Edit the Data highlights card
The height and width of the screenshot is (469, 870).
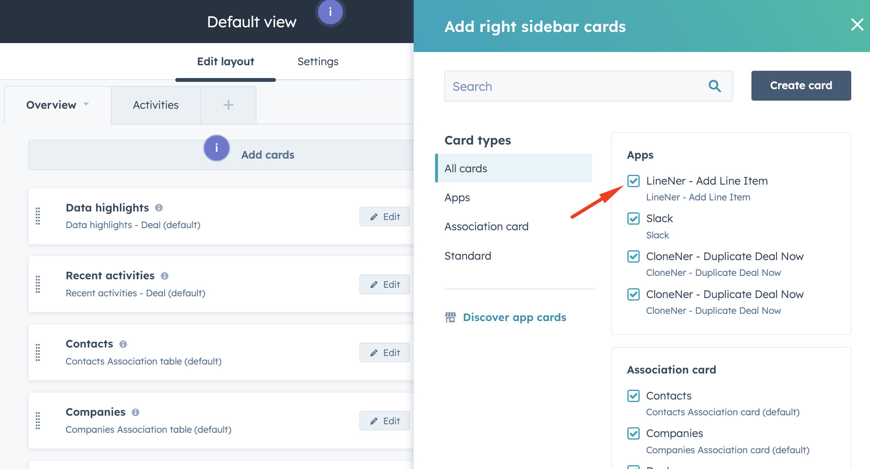[385, 217]
